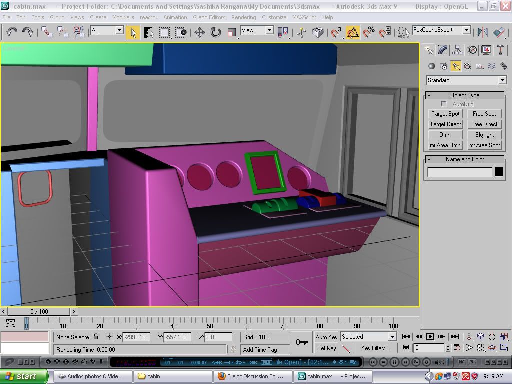Step time slider forward with right arrow
This screenshot has width=512, height=384.
point(74,312)
